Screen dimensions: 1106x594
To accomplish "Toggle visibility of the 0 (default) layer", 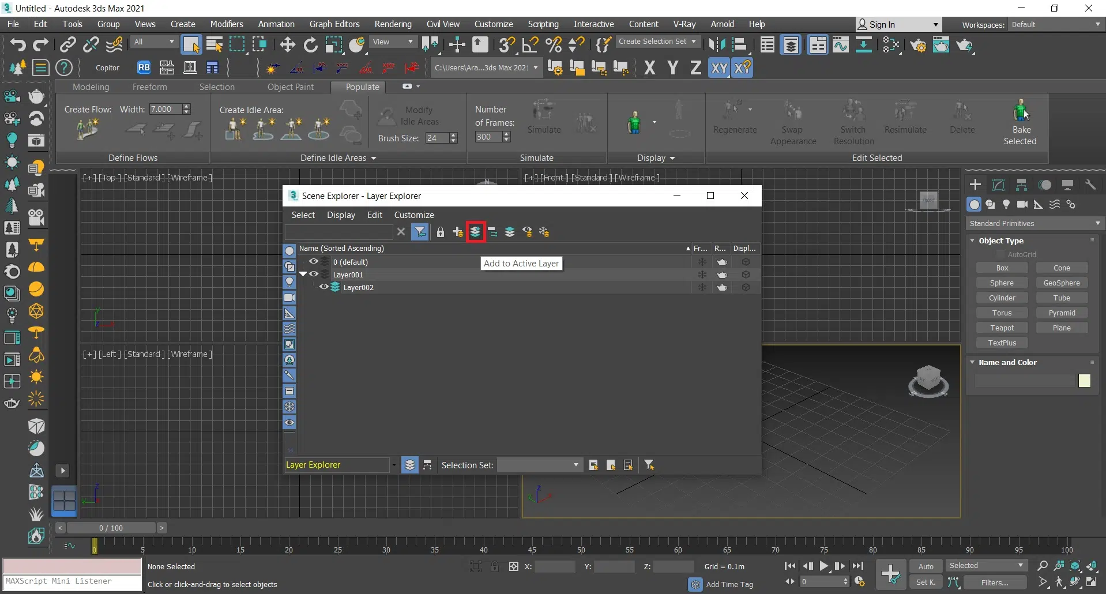I will pos(314,261).
